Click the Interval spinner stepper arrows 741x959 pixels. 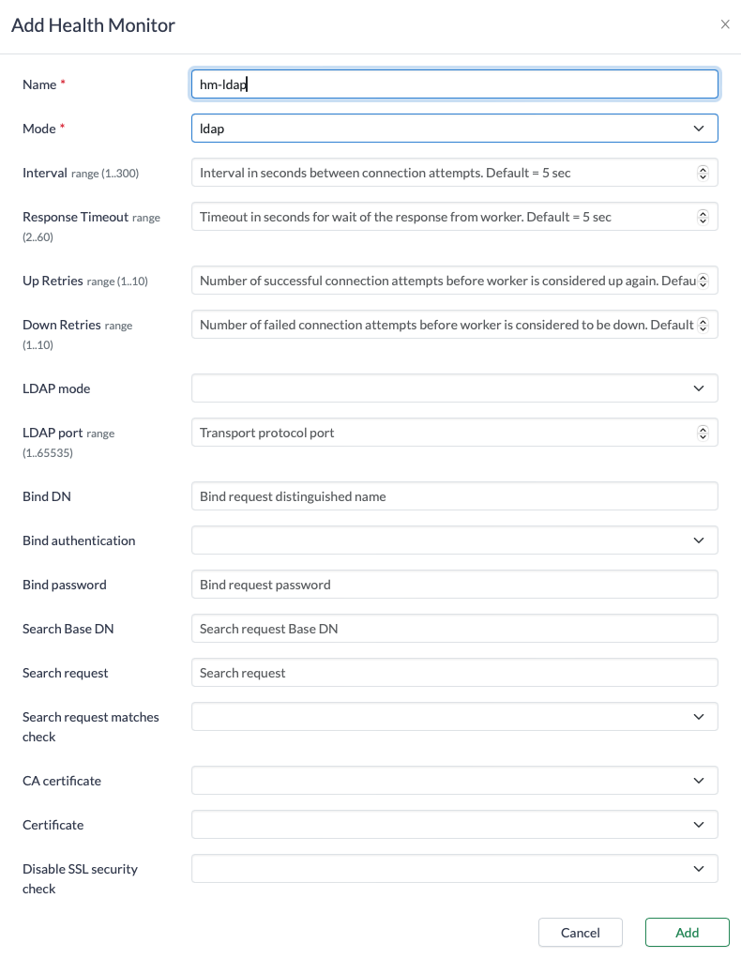[x=703, y=173]
